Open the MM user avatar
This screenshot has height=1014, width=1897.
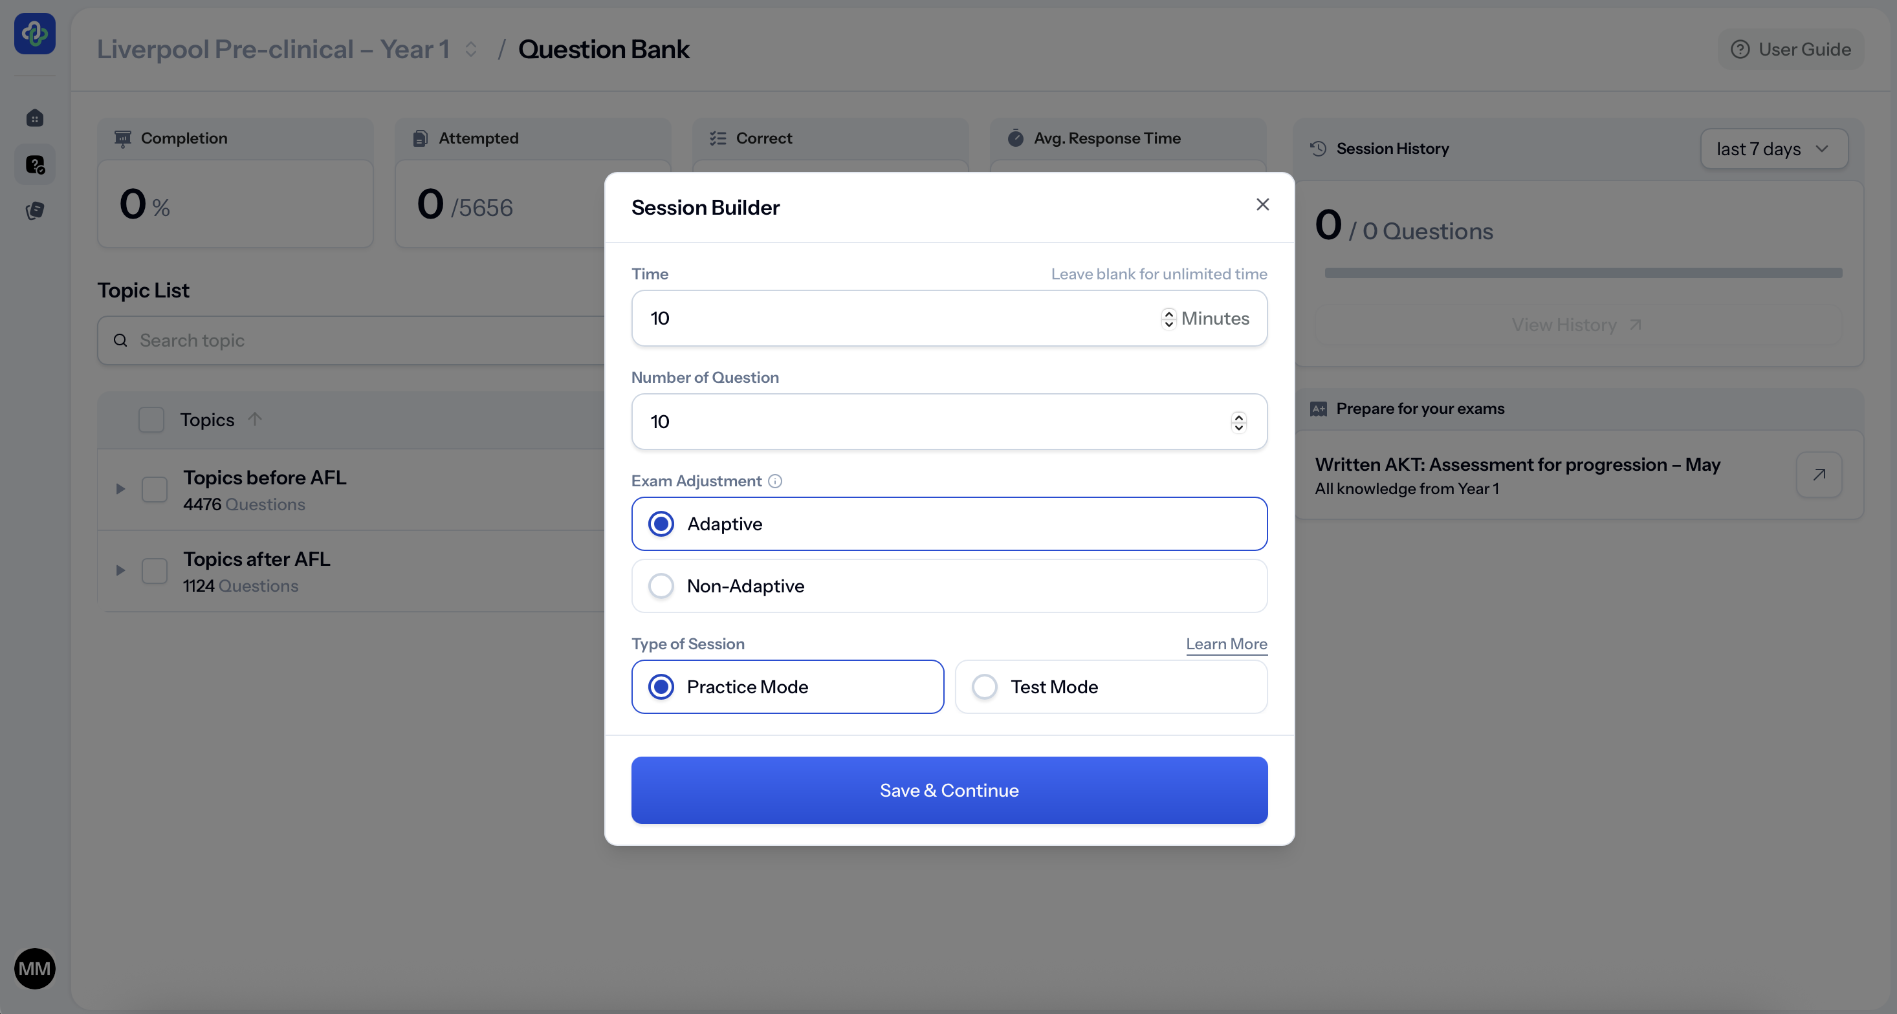(x=34, y=968)
